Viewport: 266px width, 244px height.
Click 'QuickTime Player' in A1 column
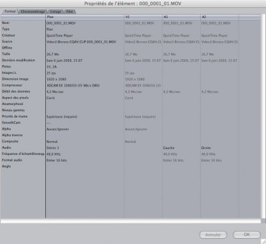pos(176,35)
